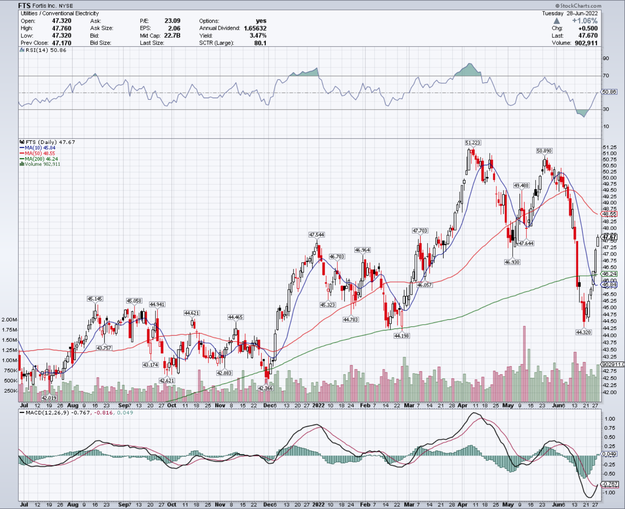The width and height of the screenshot is (625, 509).
Task: Select the Last price 47.670 in header
Action: point(588,35)
